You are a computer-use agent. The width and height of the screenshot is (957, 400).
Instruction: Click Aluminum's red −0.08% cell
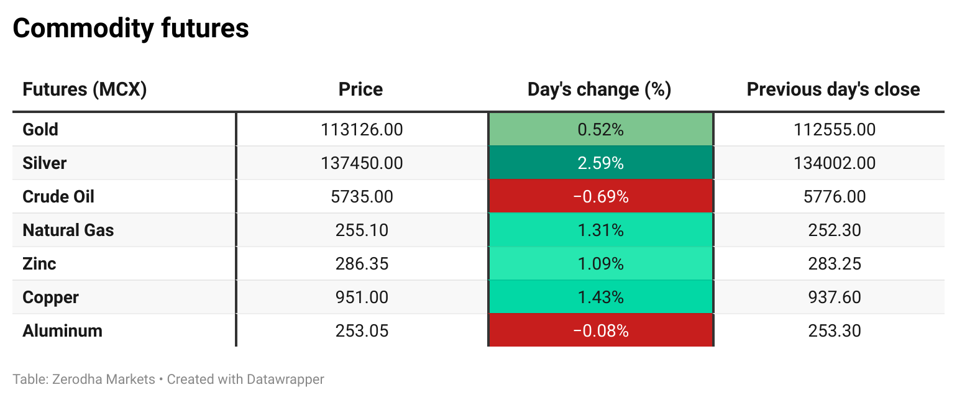pyautogui.click(x=600, y=331)
